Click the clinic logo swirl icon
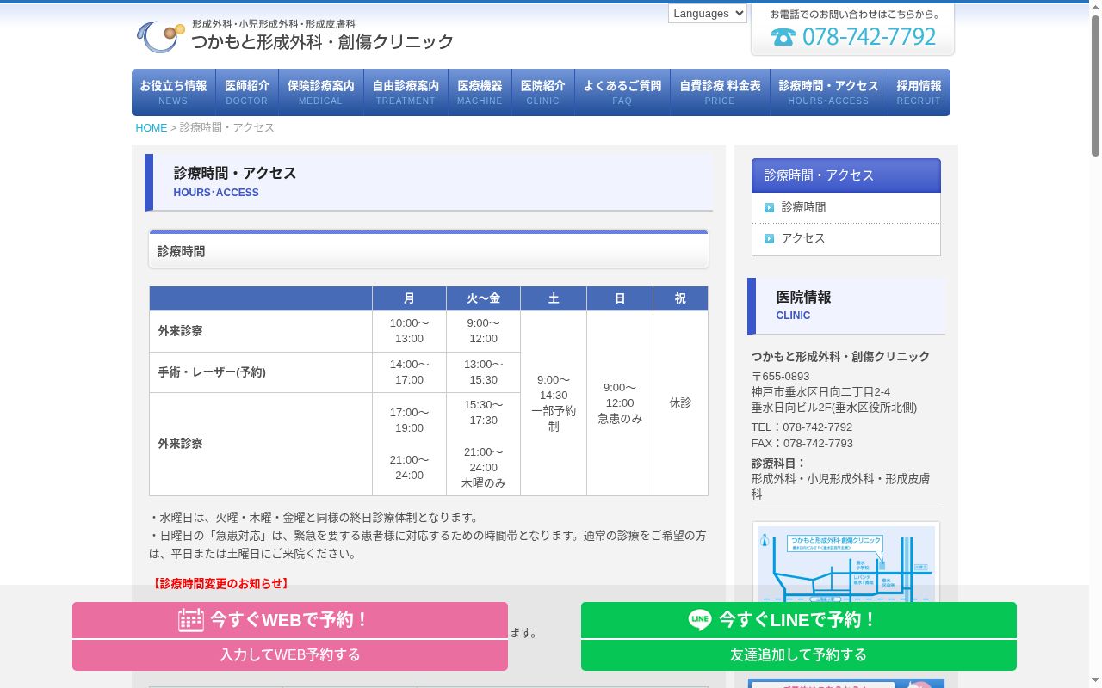Image resolution: width=1102 pixels, height=688 pixels. click(160, 37)
